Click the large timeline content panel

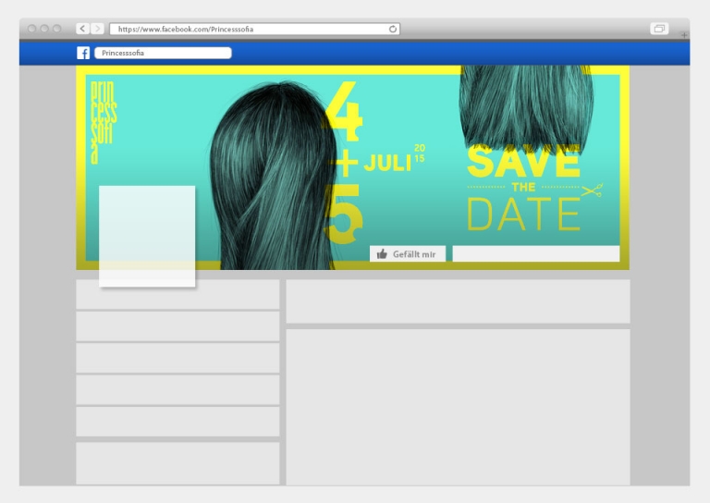(458, 406)
